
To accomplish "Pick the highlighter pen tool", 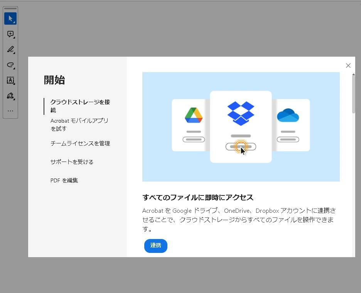I will [10, 49].
